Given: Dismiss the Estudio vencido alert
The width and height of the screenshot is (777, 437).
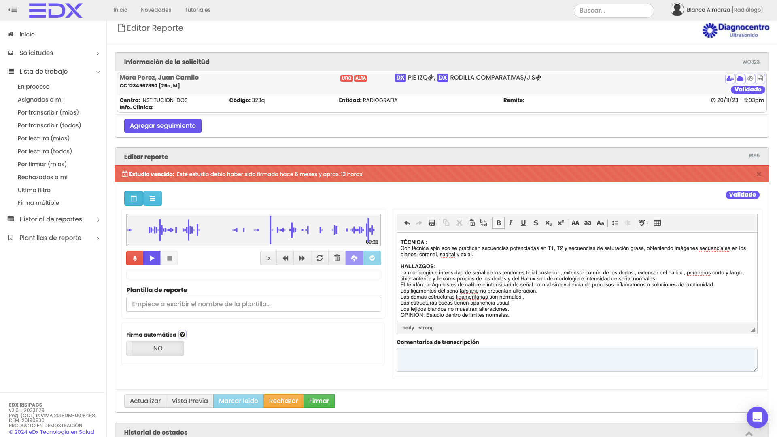Looking at the screenshot, I should pos(759,174).
